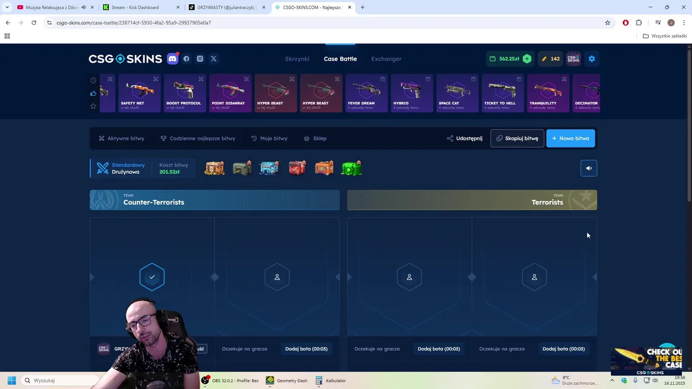Reload the page
Image resolution: width=692 pixels, height=389 pixels.
[34, 23]
